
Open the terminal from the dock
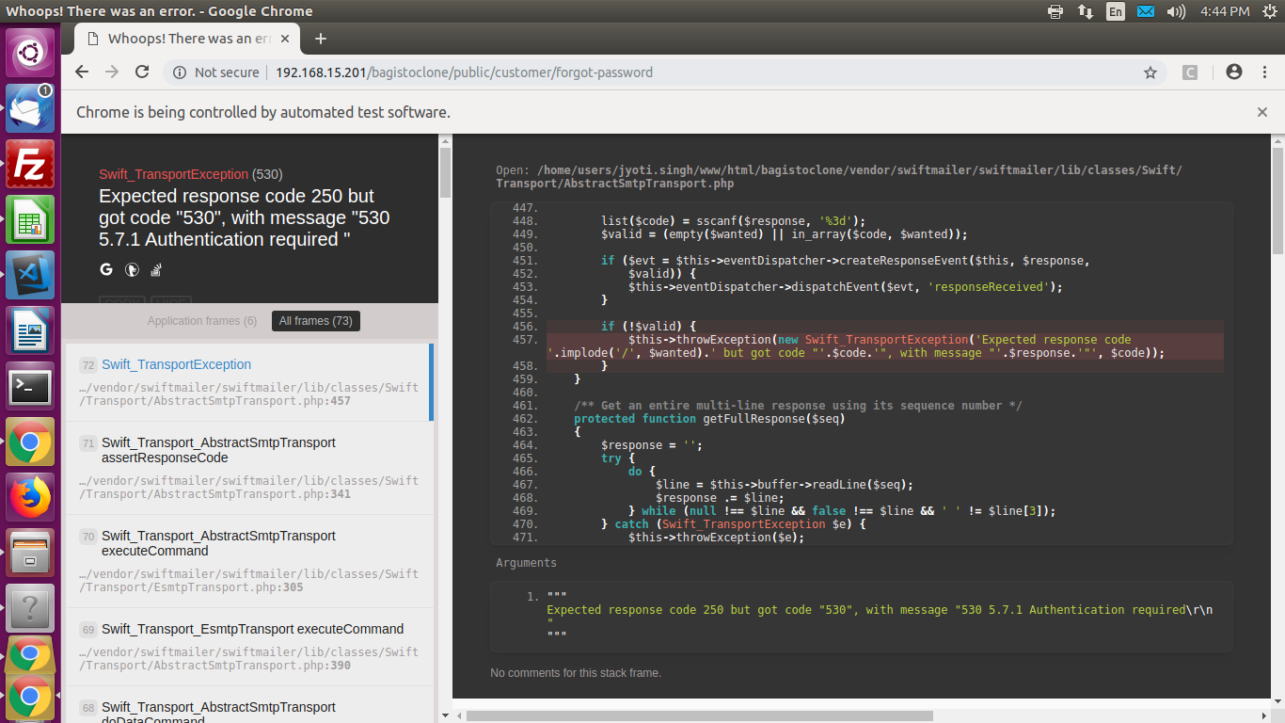pyautogui.click(x=30, y=386)
